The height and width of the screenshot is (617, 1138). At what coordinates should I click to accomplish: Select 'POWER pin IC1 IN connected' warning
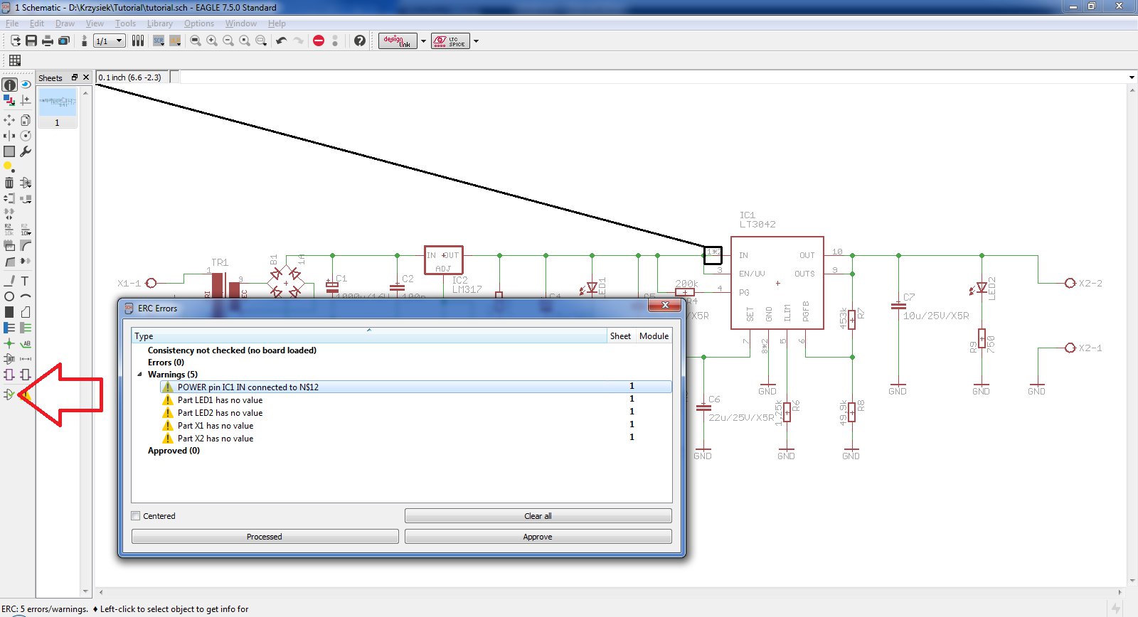click(x=416, y=387)
